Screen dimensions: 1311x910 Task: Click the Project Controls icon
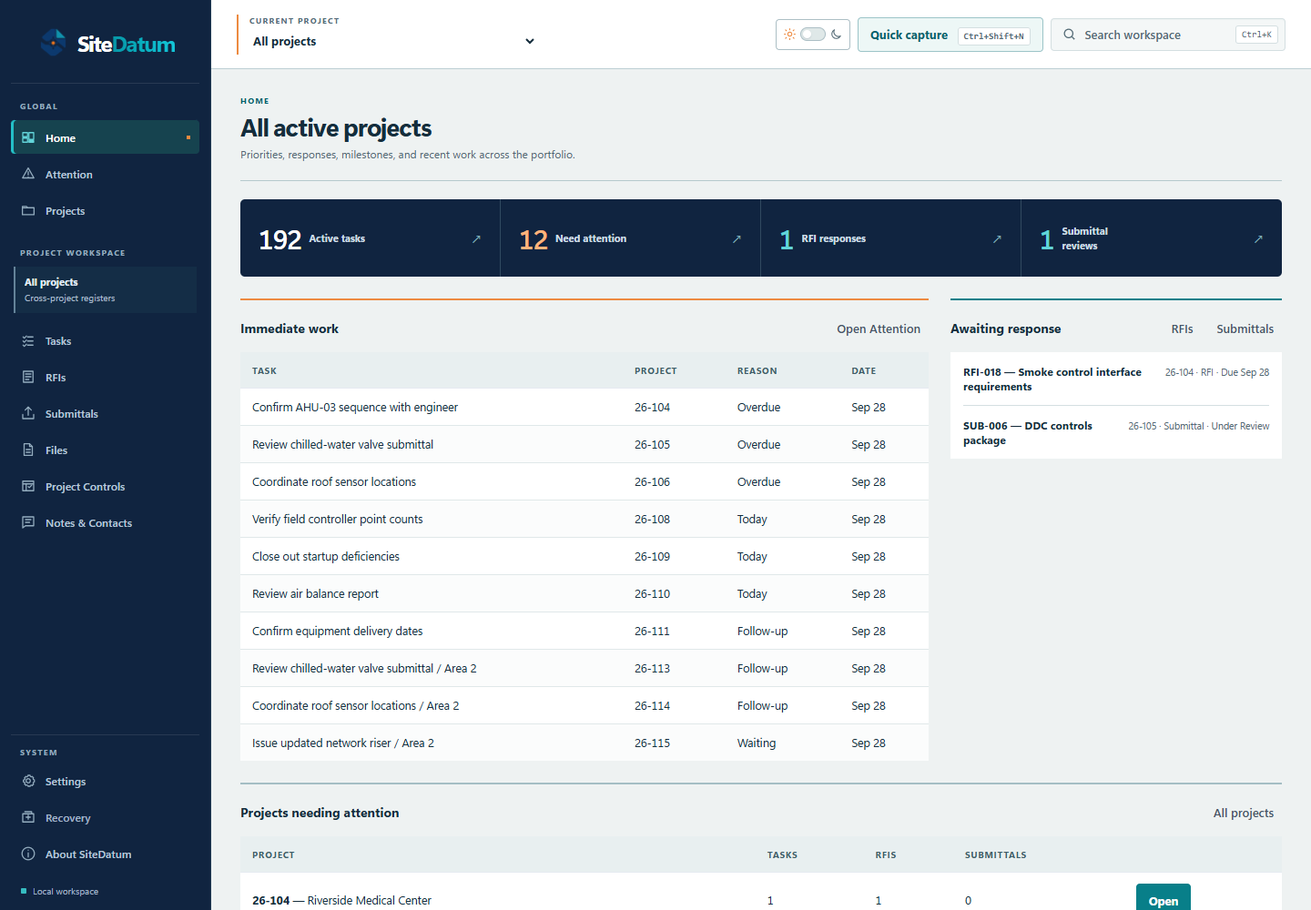point(28,486)
